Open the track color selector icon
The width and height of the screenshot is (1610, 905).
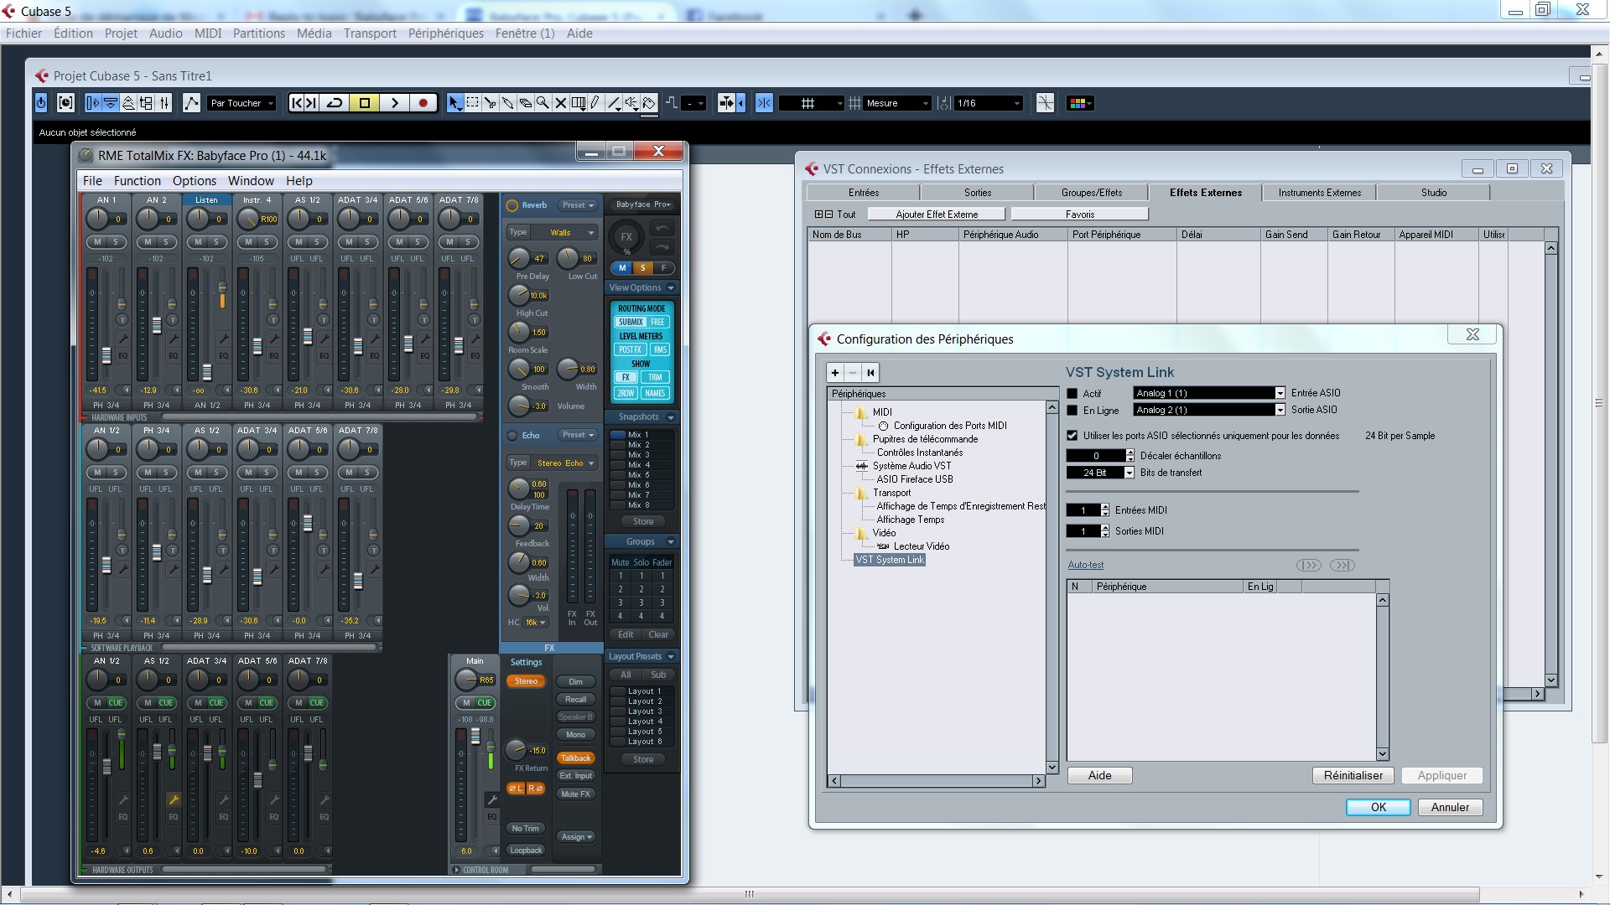1080,103
